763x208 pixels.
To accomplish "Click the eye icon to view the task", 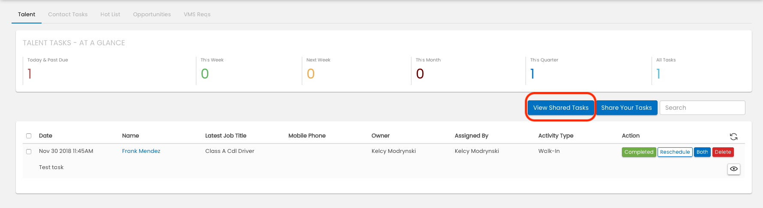I will (x=733, y=169).
